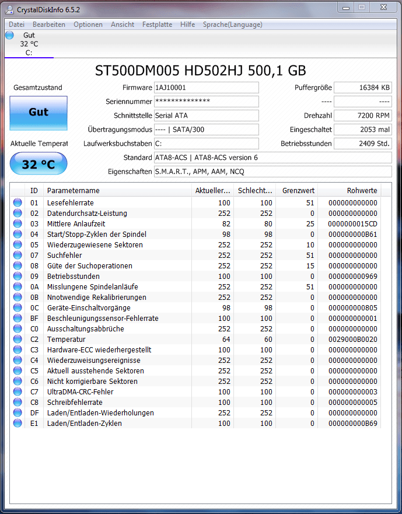Click status orb of Datendurchsatz-Leistung row
402x514 pixels.
click(x=18, y=213)
